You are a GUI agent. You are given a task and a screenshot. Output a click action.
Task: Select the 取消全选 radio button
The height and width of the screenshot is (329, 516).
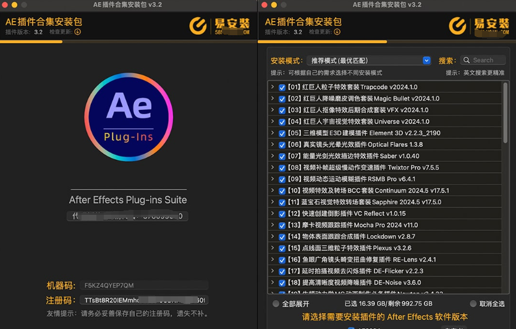(473, 304)
